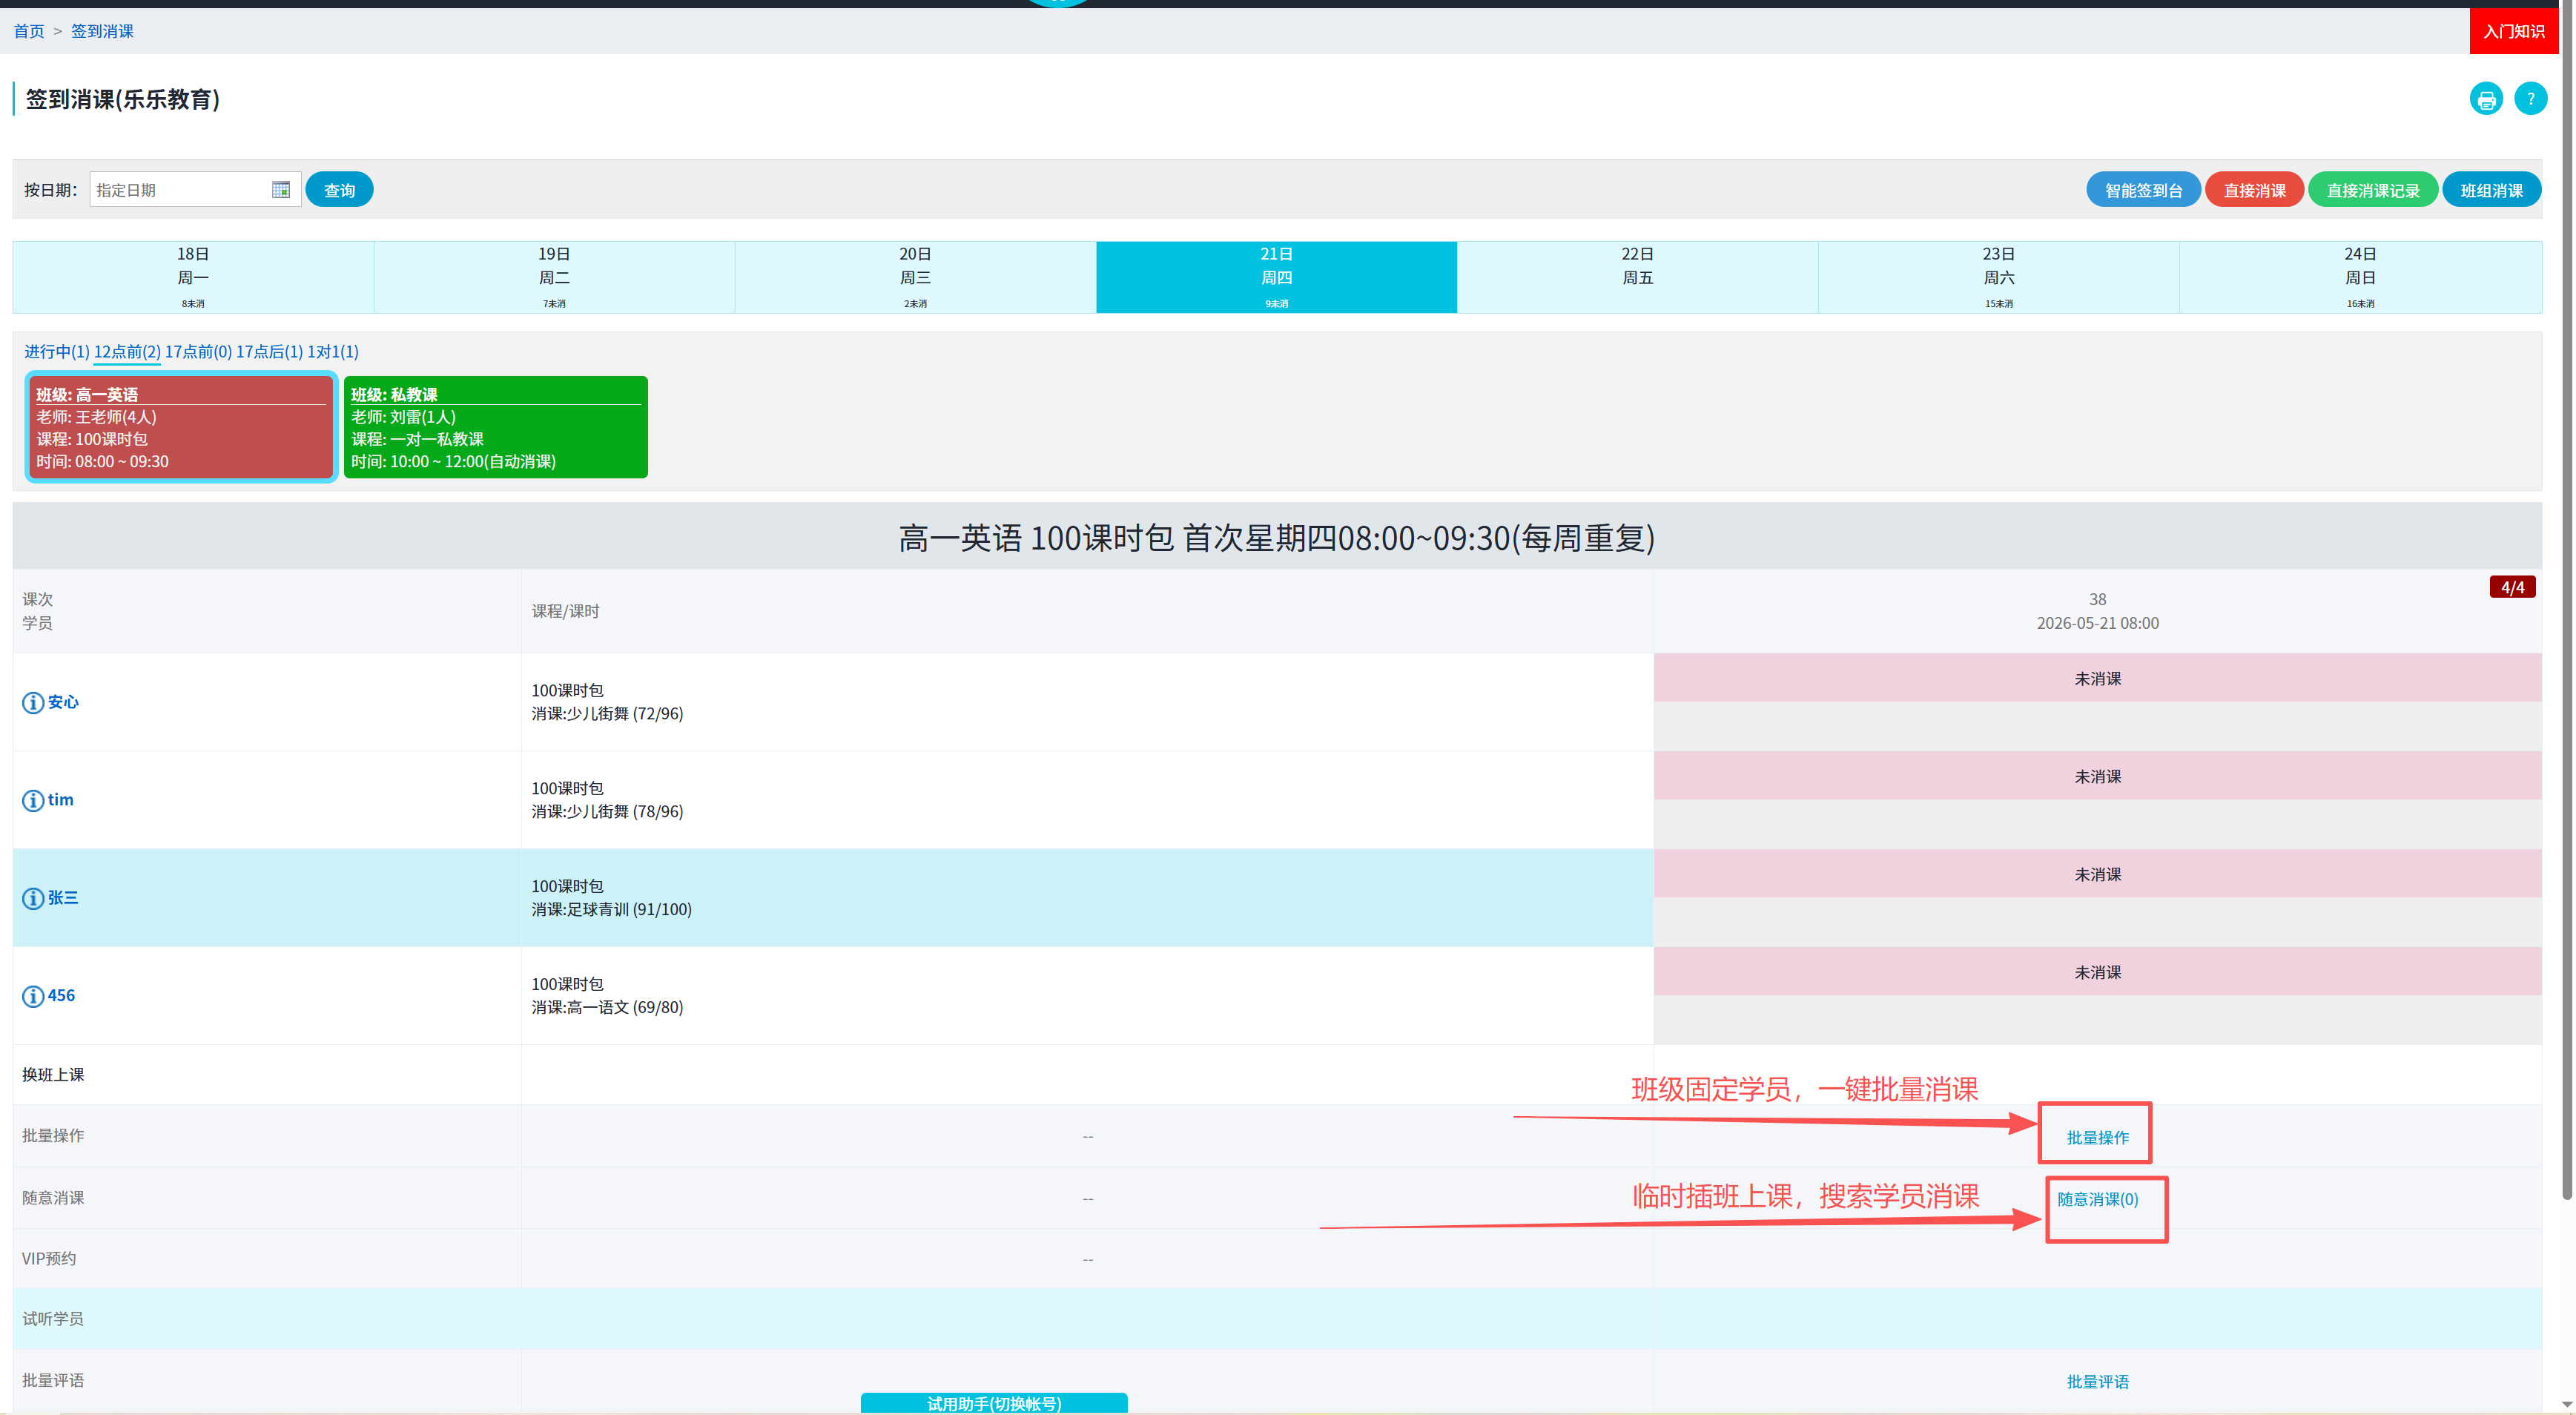Open info icon for student 张三
This screenshot has width=2576, height=1415.
[33, 899]
